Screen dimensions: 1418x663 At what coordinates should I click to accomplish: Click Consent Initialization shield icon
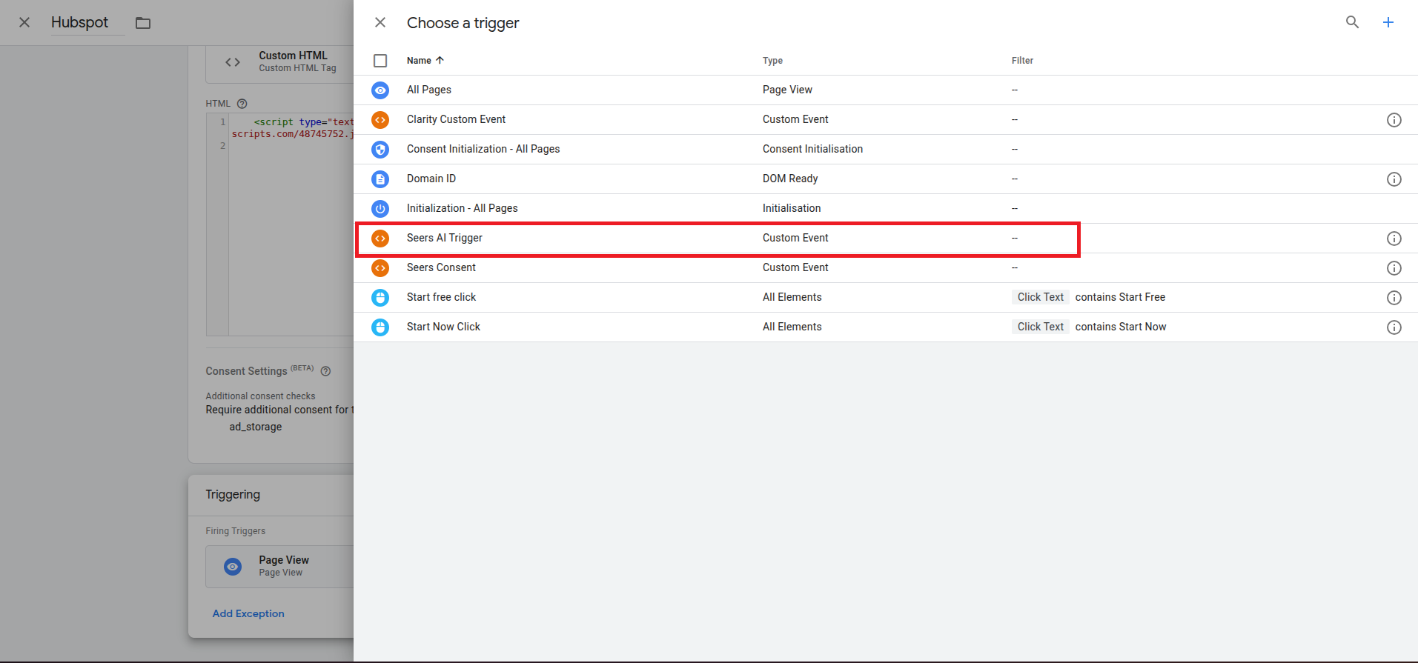tap(380, 150)
